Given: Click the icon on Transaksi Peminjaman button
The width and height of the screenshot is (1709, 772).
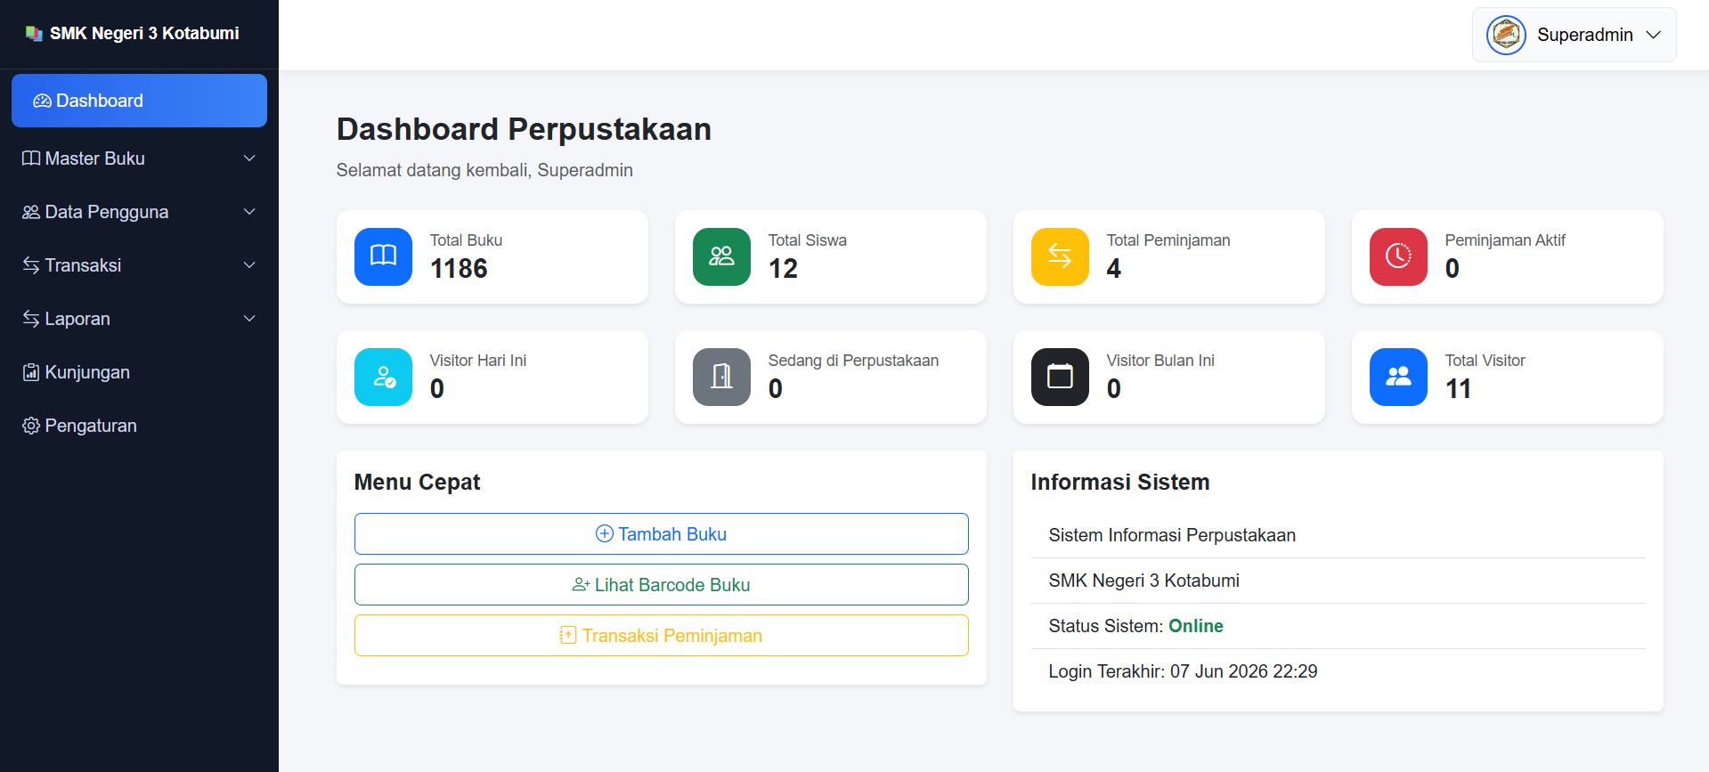Looking at the screenshot, I should click(x=568, y=635).
